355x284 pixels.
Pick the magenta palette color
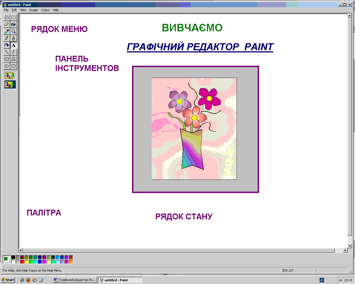coord(44,262)
